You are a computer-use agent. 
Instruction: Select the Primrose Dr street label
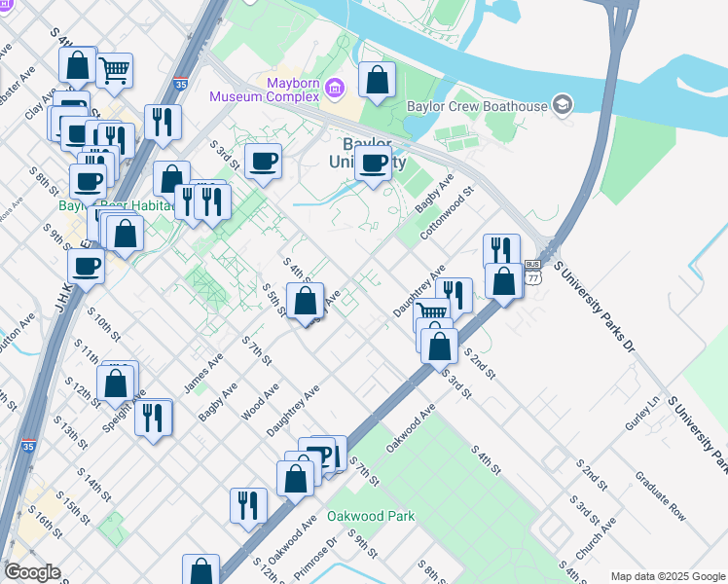315,559
